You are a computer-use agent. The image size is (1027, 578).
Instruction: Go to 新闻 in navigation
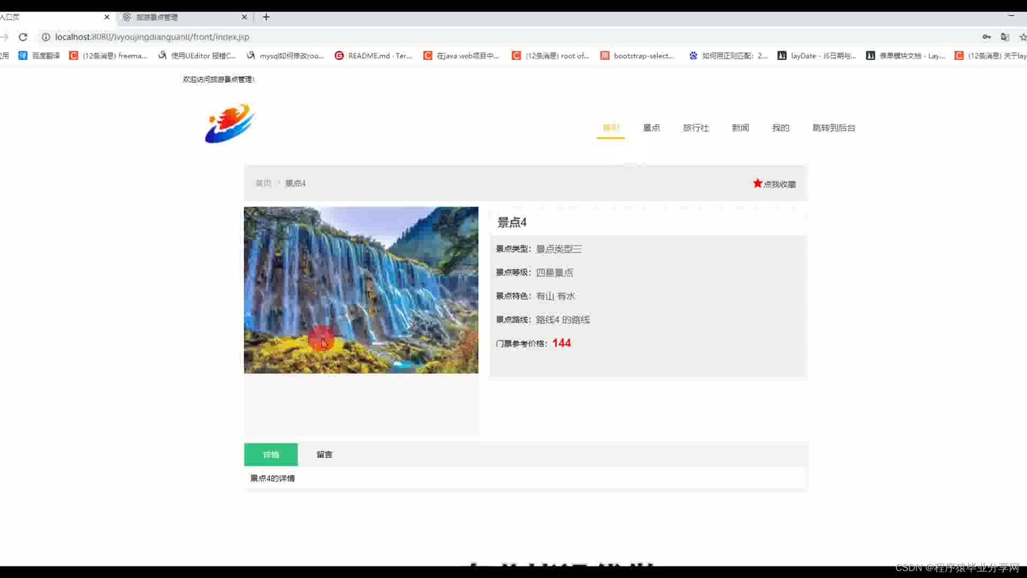pyautogui.click(x=740, y=128)
